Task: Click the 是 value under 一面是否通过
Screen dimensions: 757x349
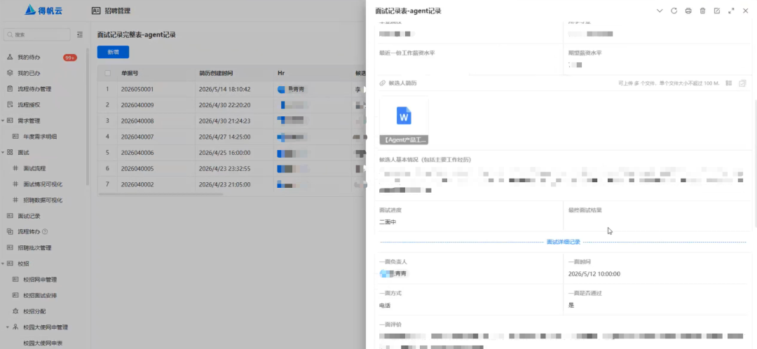Action: click(x=571, y=306)
